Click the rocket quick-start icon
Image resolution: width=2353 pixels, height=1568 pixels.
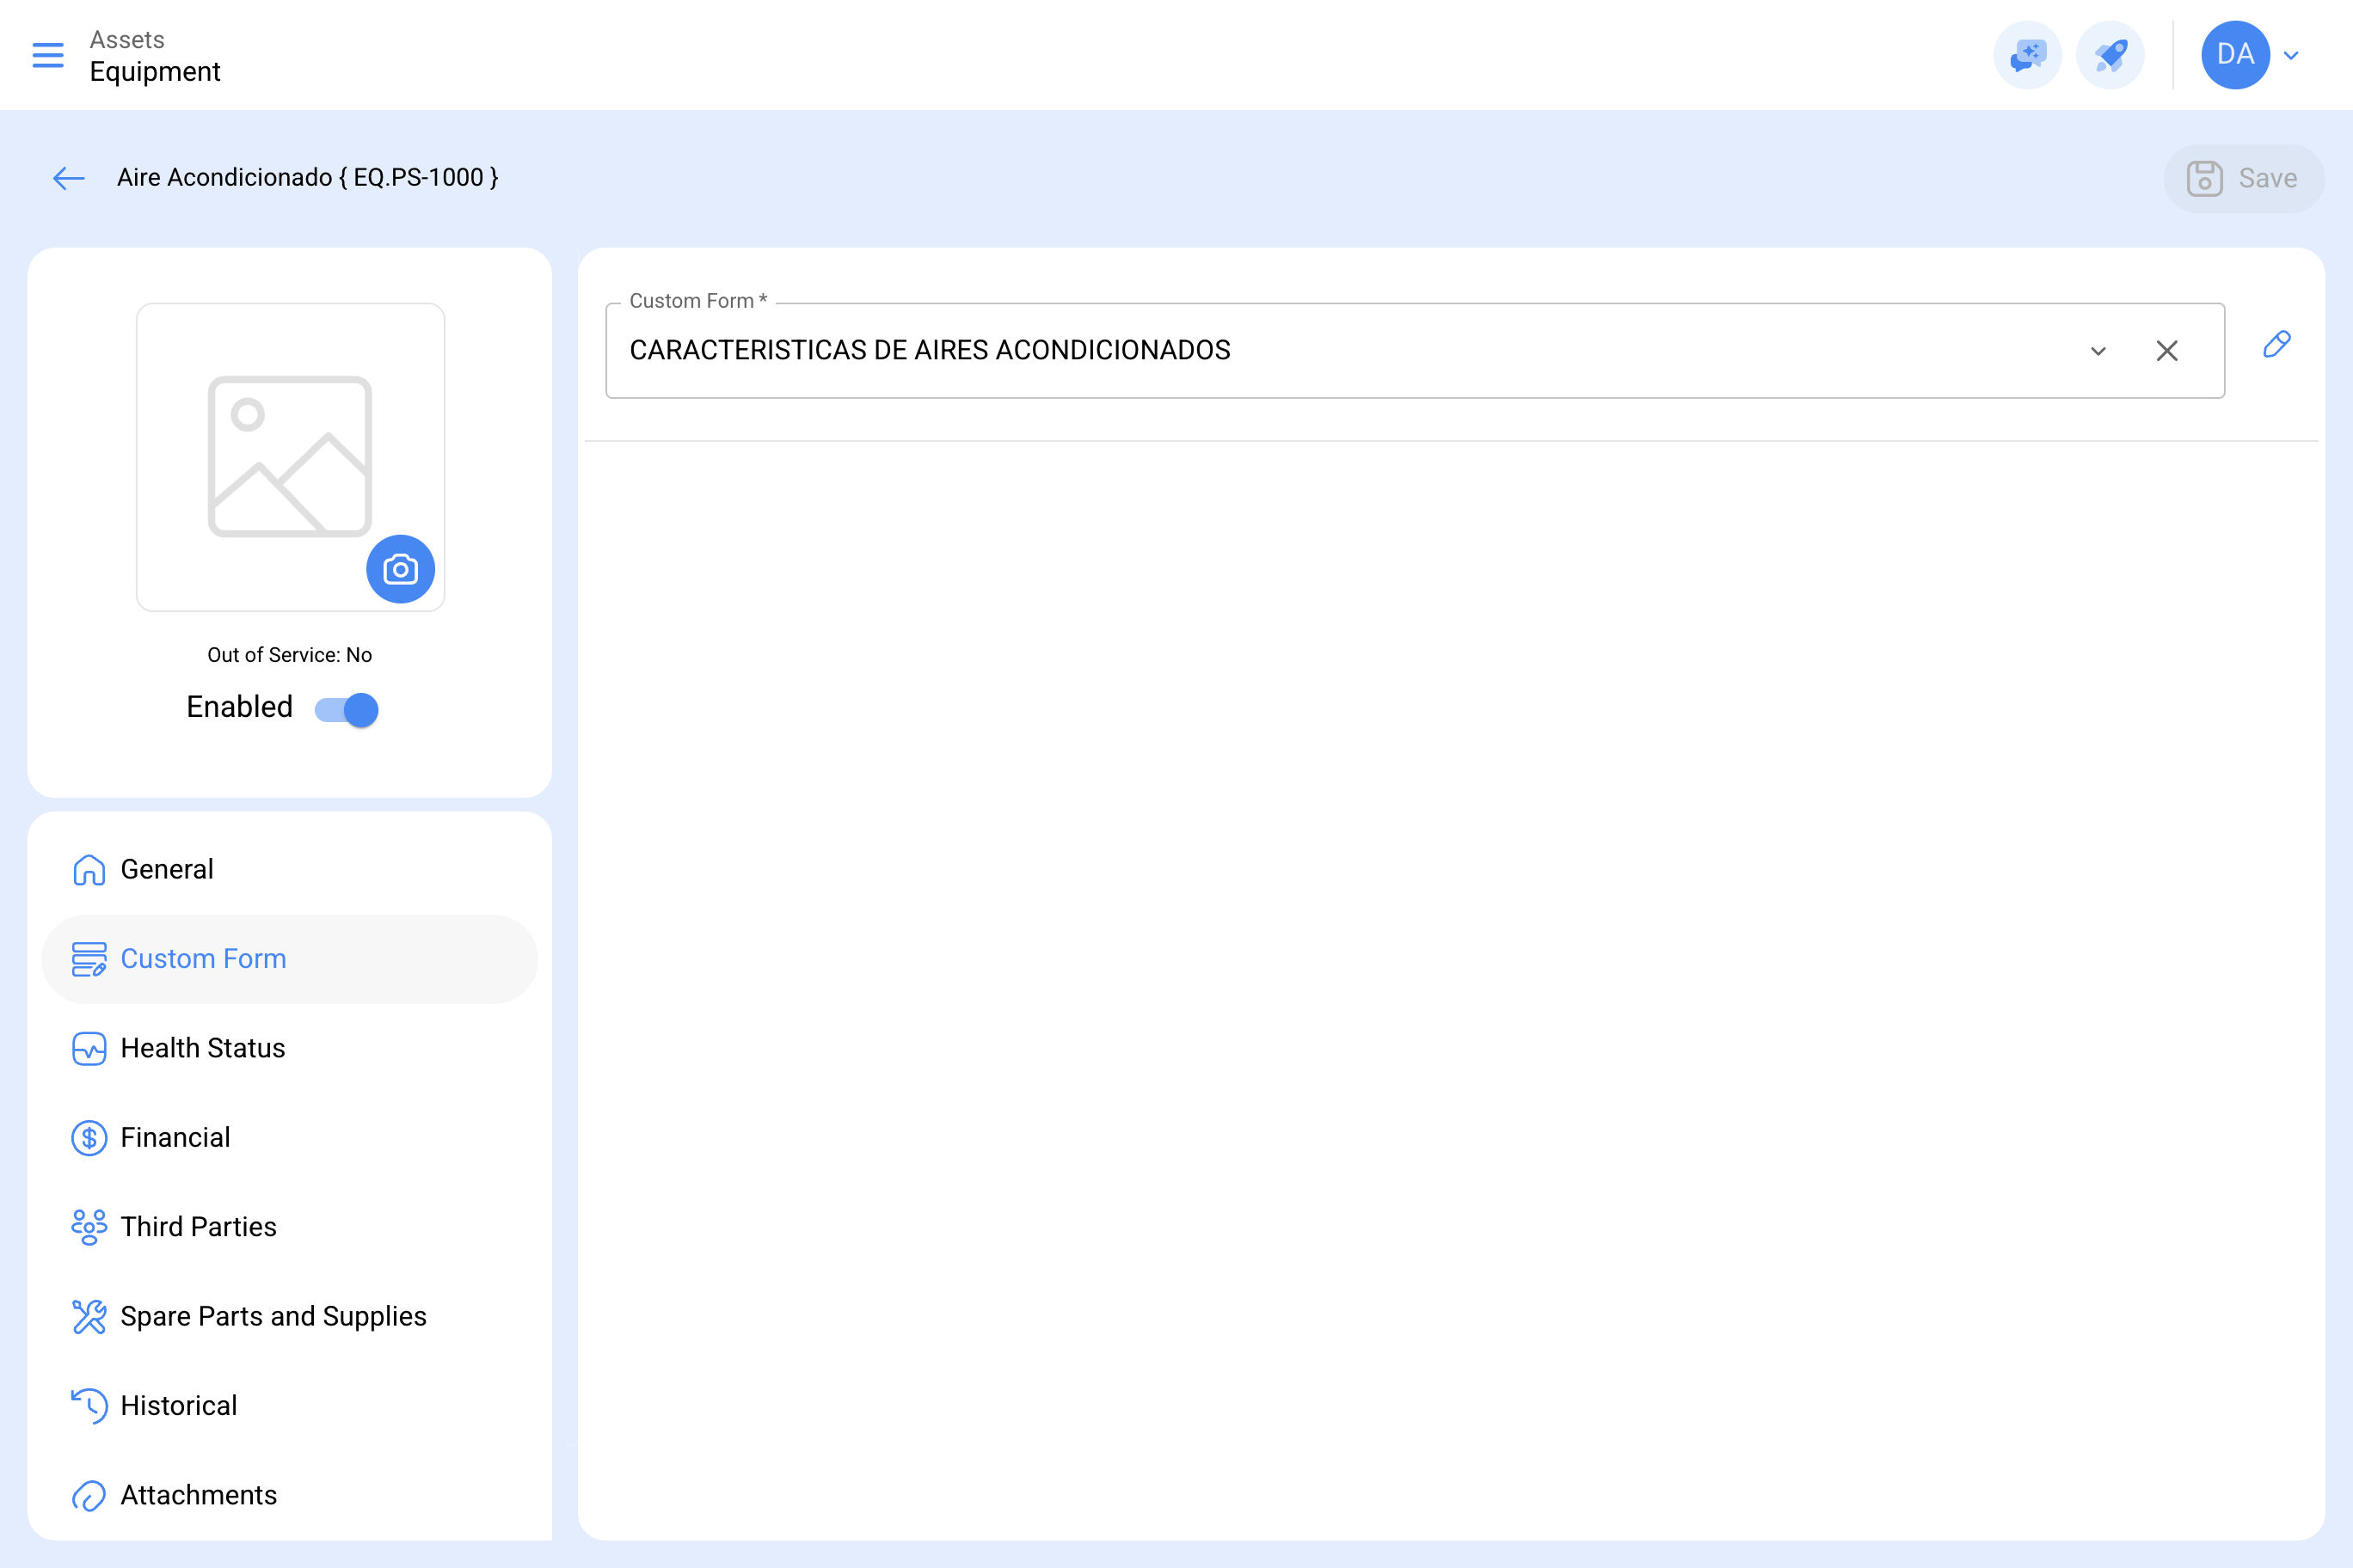click(2110, 55)
